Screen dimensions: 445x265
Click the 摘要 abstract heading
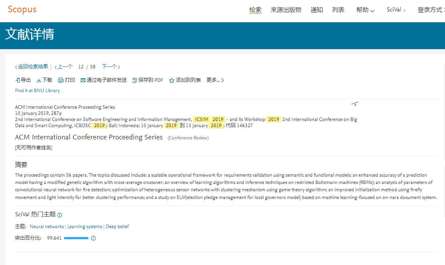21,165
